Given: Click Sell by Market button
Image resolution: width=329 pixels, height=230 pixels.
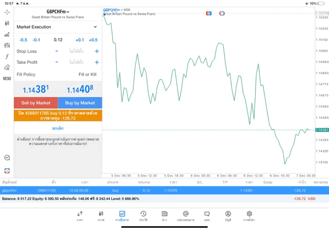Looking at the screenshot, I should tap(36, 103).
